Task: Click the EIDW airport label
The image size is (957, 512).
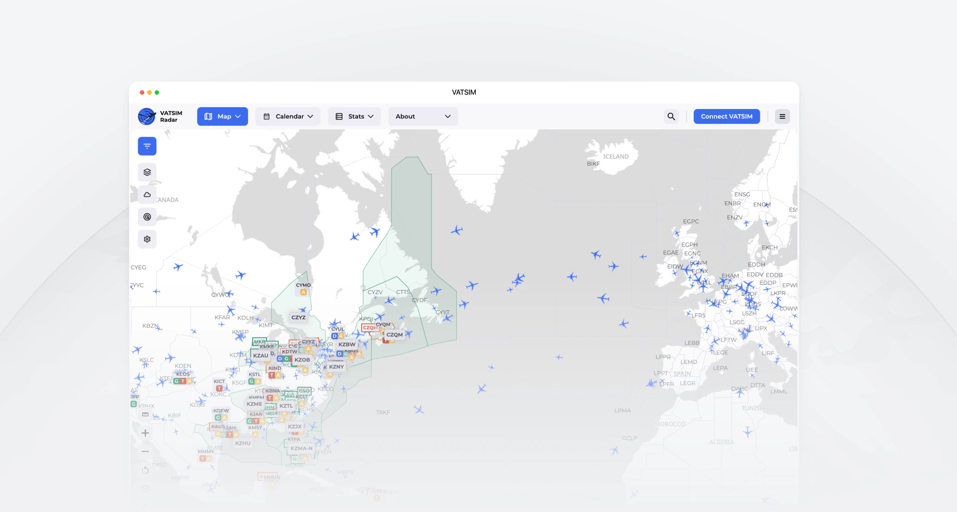Action: (x=675, y=267)
